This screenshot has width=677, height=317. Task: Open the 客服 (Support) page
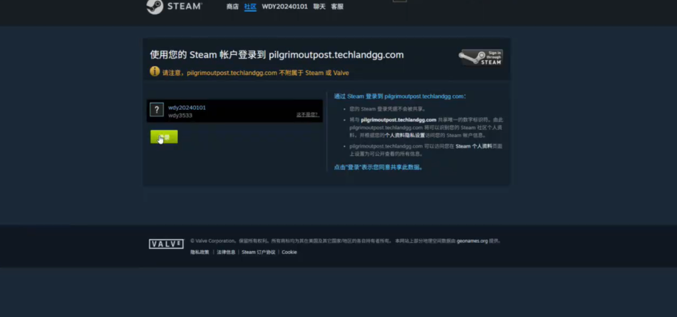pyautogui.click(x=337, y=7)
